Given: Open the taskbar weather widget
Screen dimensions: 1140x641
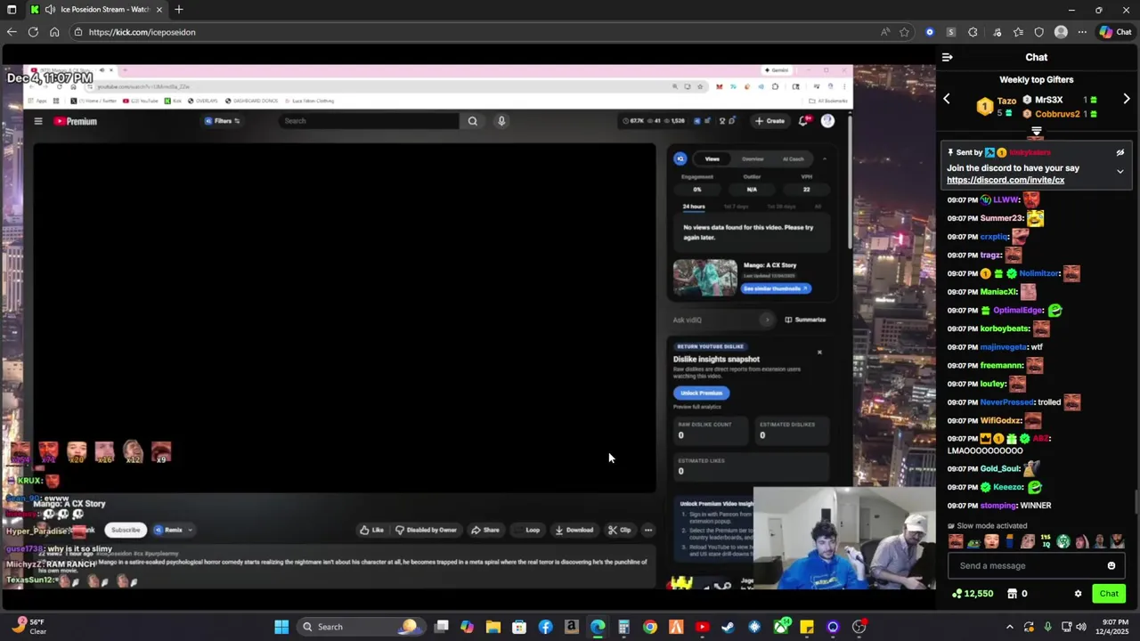Looking at the screenshot, I should click(28, 627).
